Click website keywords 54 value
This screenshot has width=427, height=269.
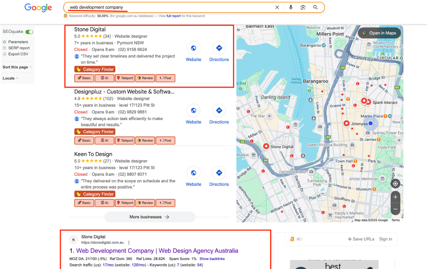coord(200,265)
